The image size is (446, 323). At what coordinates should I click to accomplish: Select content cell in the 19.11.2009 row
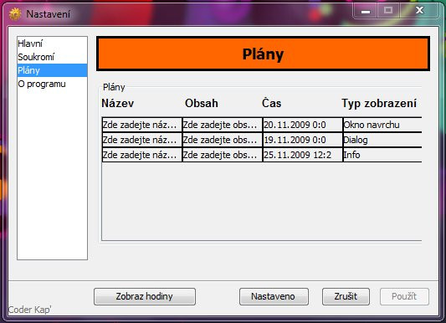222,140
